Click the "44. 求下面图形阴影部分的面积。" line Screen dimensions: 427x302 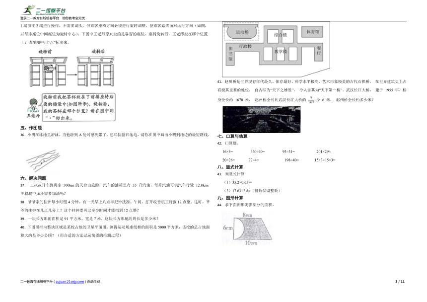(246, 205)
